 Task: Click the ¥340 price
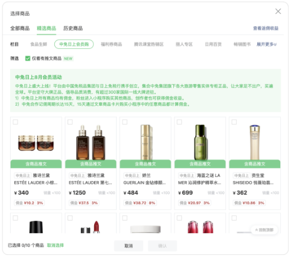(x=21, y=193)
